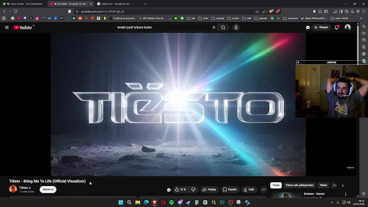This screenshot has height=207, width=368.
Task: Open the Tiësto channel avatar
Action: click(x=13, y=189)
